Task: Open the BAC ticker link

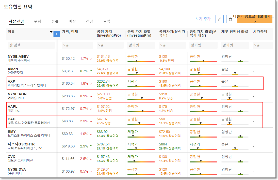Action: [x=11, y=119]
